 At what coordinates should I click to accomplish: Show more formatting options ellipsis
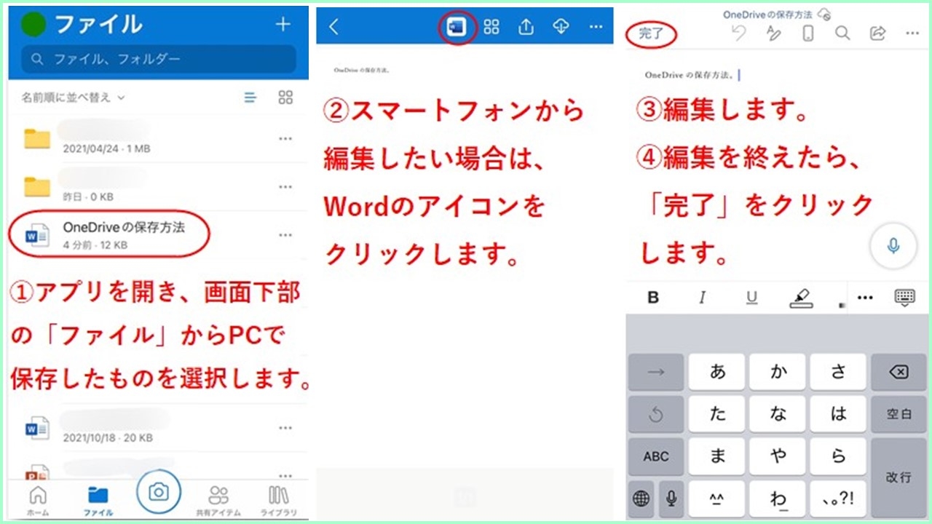pyautogui.click(x=865, y=298)
